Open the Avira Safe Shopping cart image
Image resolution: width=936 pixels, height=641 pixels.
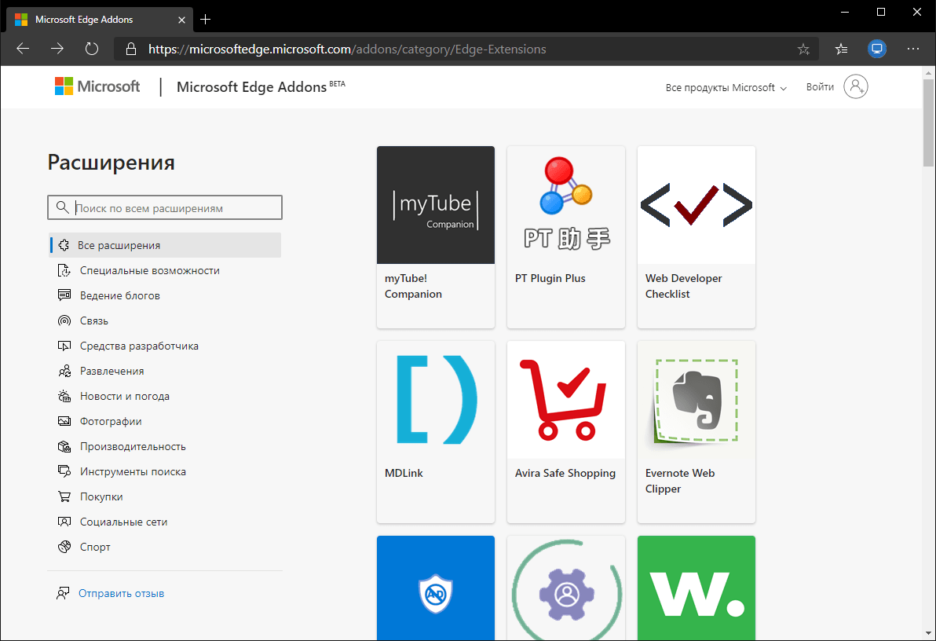coord(566,400)
